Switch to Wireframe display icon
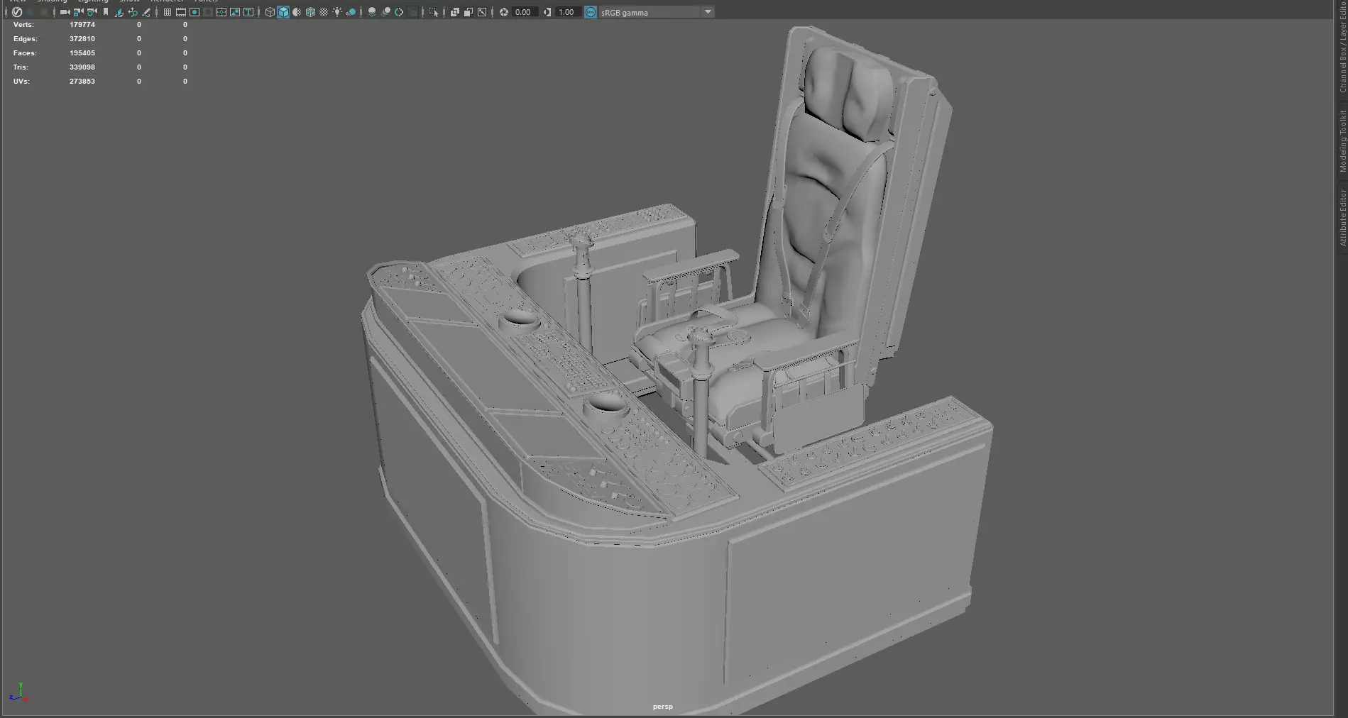 pyautogui.click(x=270, y=12)
